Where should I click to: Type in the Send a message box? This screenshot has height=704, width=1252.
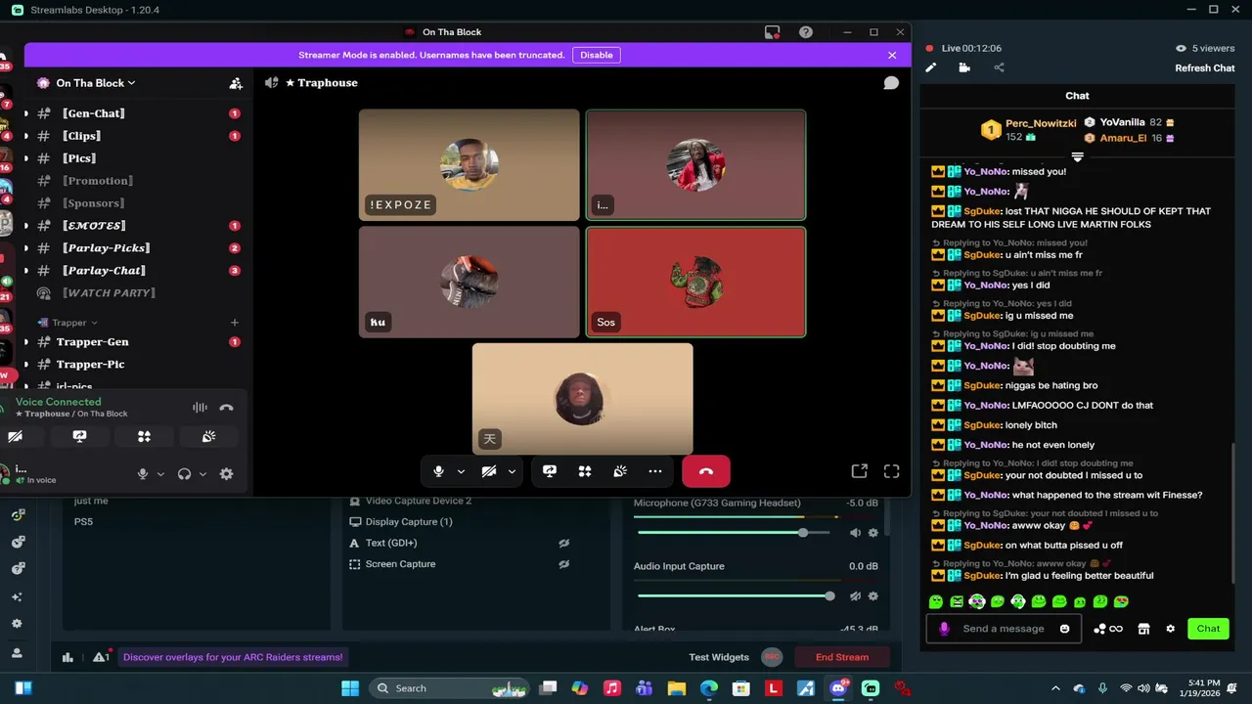1004,629
